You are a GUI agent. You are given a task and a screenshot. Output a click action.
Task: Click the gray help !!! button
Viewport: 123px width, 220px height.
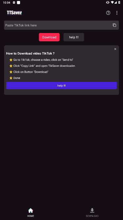click(74, 37)
